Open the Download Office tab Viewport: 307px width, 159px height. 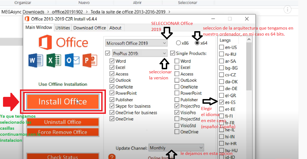90,28
